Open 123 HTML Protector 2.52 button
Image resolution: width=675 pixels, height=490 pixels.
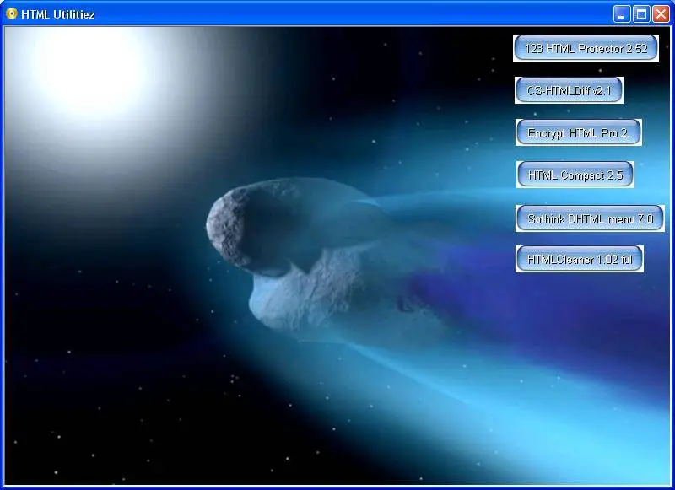point(586,48)
